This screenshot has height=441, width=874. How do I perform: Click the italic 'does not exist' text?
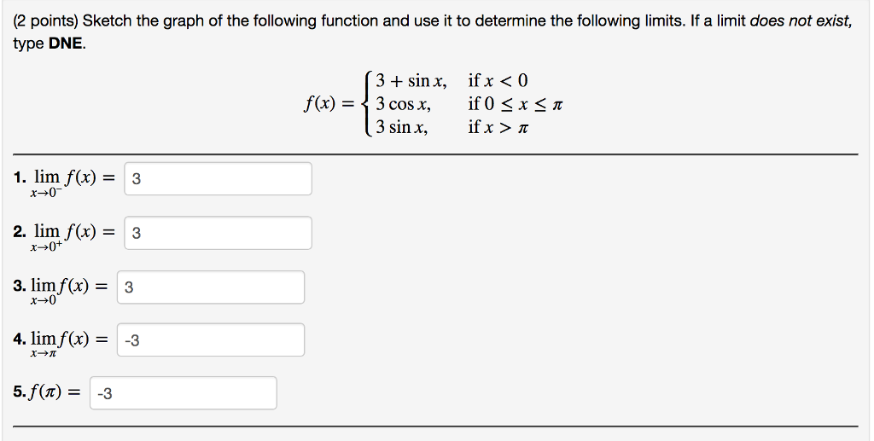801,21
